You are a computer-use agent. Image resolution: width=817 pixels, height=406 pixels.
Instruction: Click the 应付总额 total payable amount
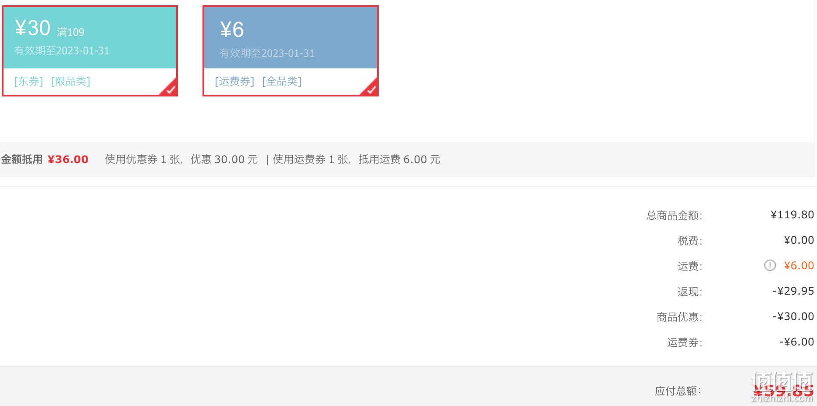[783, 391]
